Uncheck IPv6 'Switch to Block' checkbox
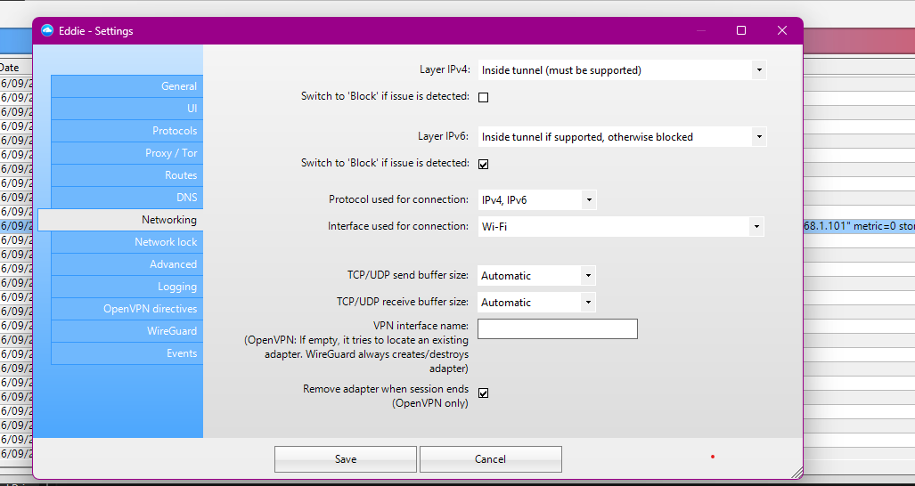 click(484, 164)
